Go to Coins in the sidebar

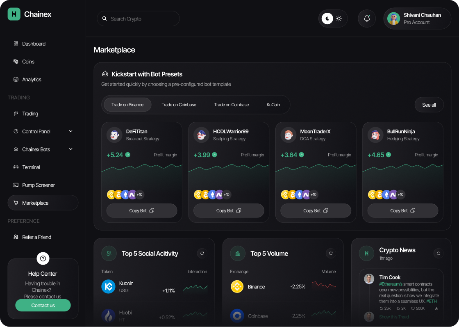pyautogui.click(x=43, y=62)
